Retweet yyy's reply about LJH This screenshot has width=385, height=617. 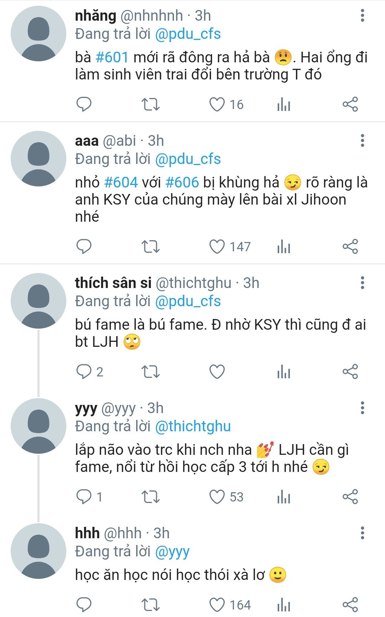click(150, 497)
